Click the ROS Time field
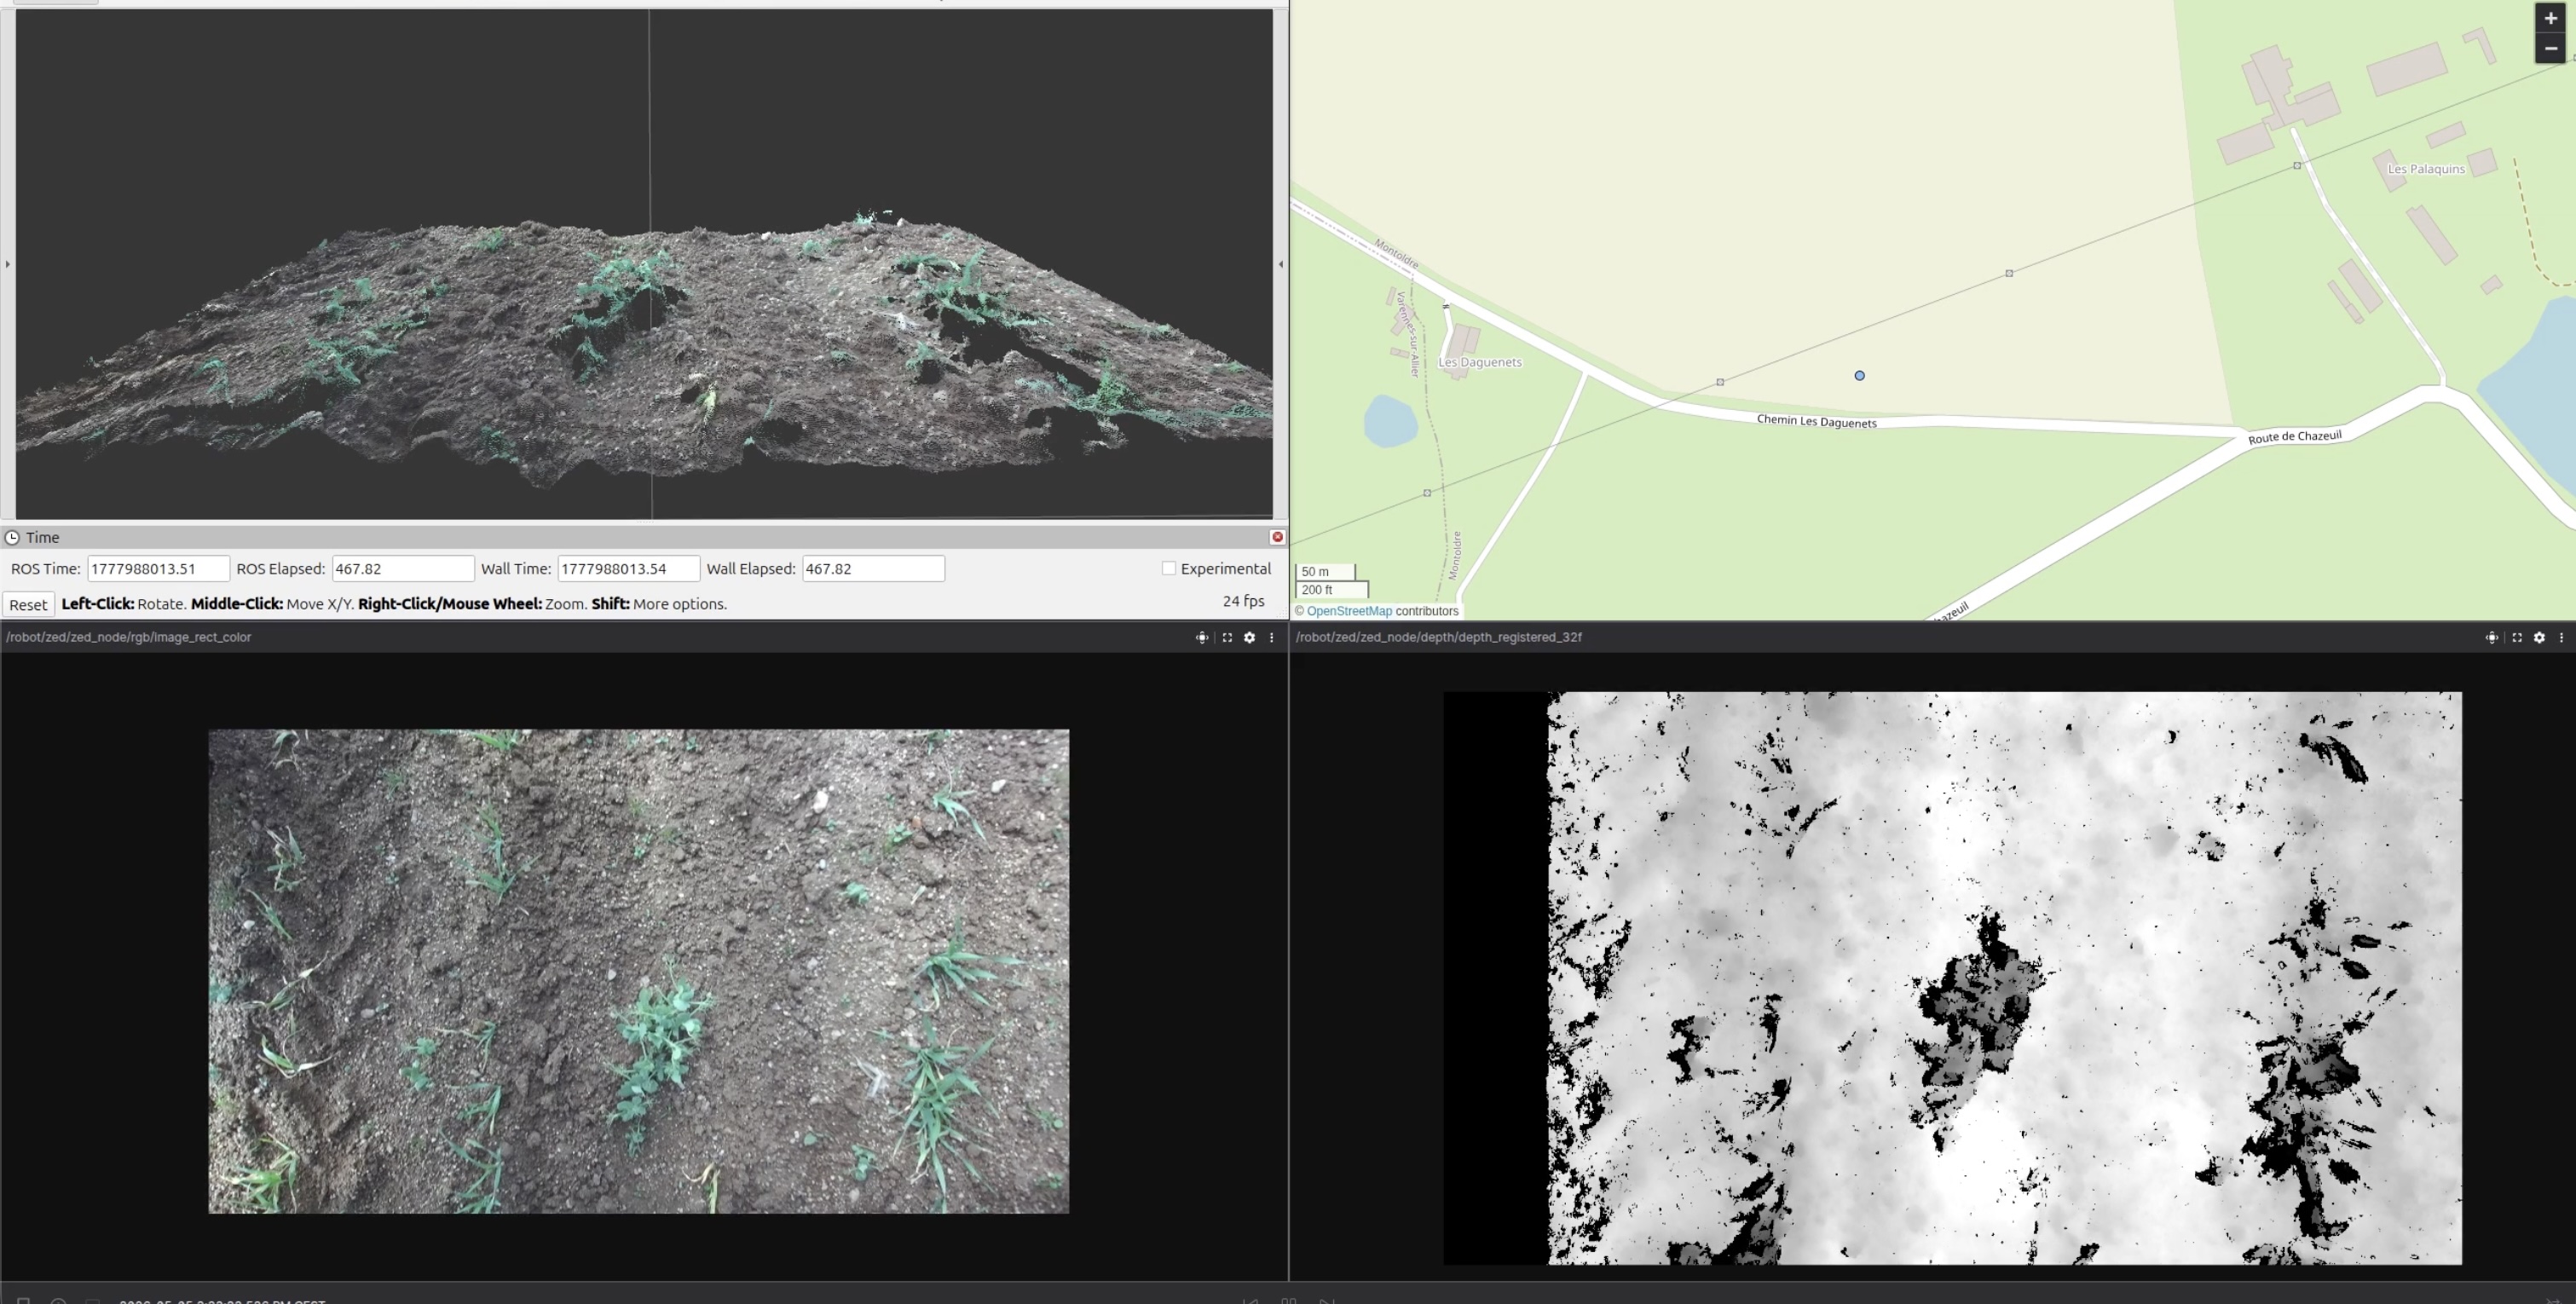The width and height of the screenshot is (2576, 1304). (x=158, y=568)
